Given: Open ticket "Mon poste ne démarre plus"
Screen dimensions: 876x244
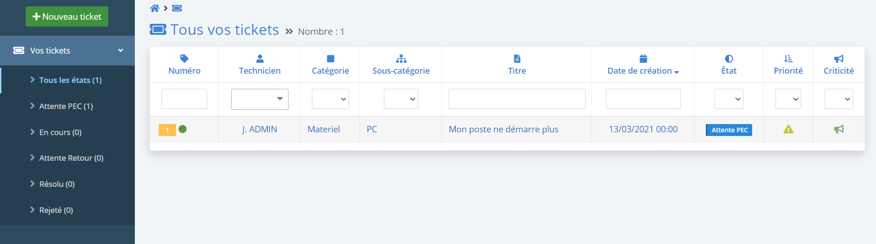Looking at the screenshot, I should 504,130.
